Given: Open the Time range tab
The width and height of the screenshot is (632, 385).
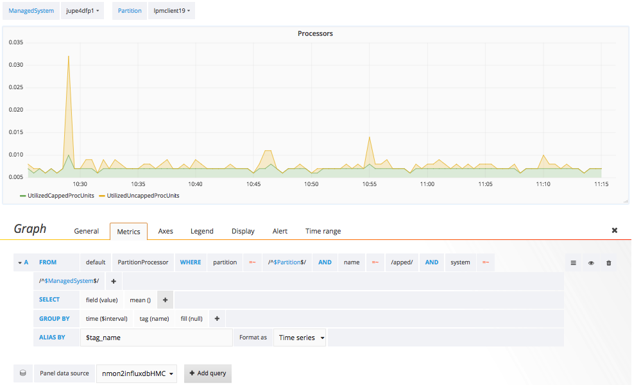Looking at the screenshot, I should pos(322,231).
